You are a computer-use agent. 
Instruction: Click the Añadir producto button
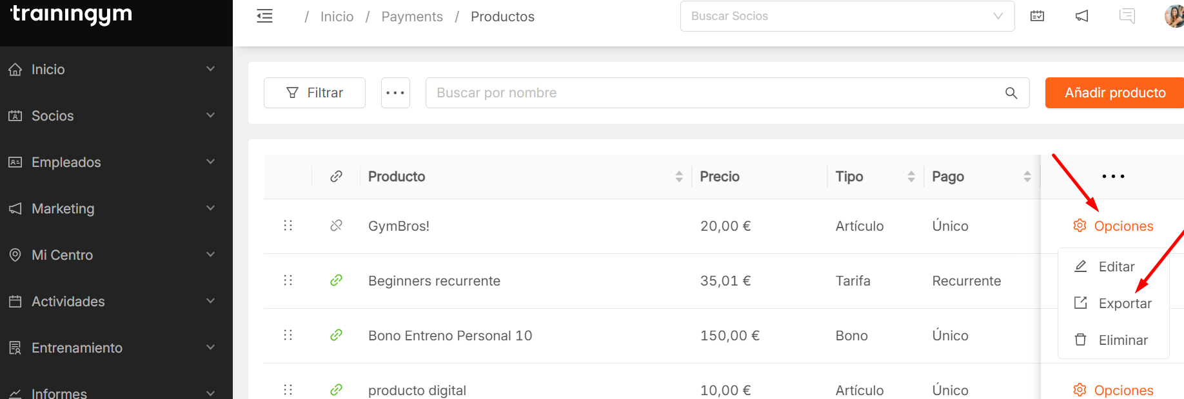click(x=1114, y=93)
